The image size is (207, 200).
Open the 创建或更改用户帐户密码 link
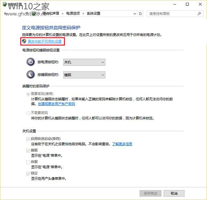57,104
